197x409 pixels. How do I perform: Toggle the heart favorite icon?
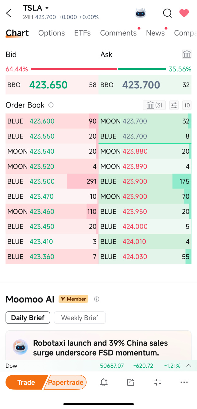[184, 13]
